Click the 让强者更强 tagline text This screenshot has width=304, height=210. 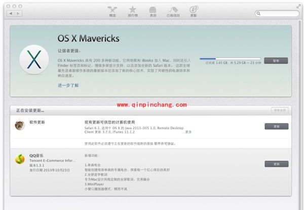click(x=69, y=51)
